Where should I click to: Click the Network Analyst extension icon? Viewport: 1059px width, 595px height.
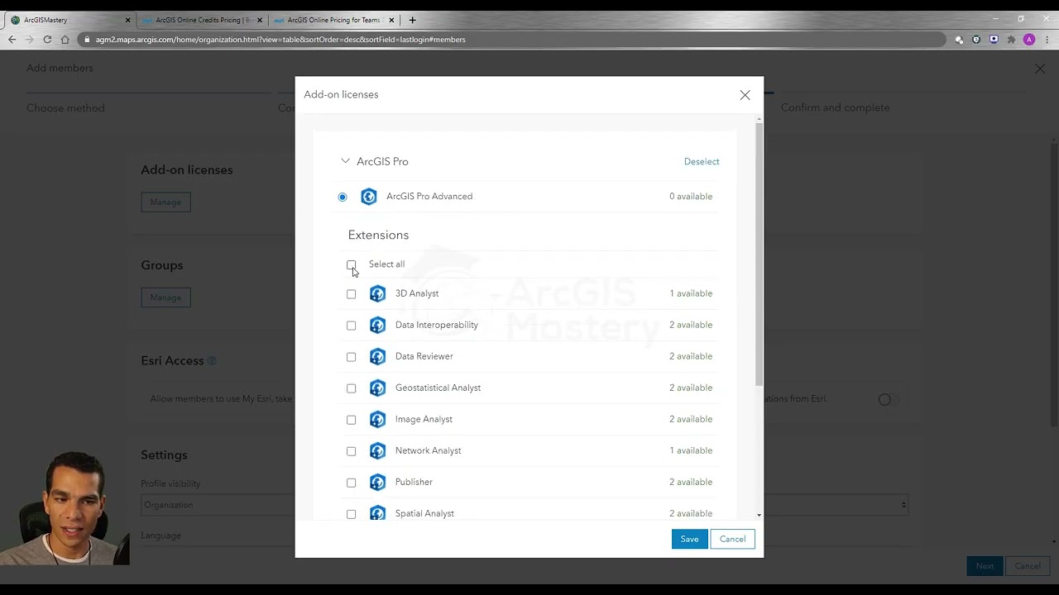point(377,450)
